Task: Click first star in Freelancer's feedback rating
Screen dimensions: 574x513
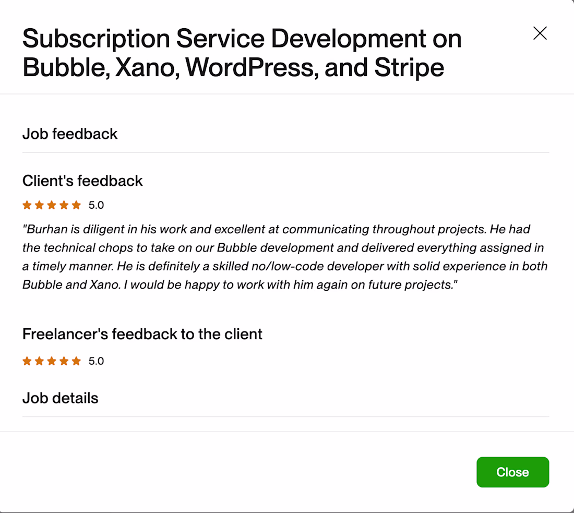Action: (27, 361)
